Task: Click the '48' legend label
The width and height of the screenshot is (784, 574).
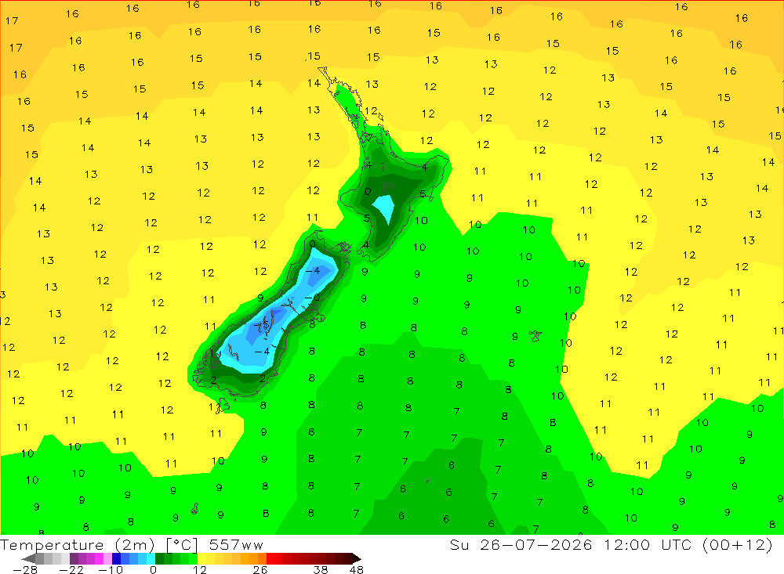Action: coord(357,570)
